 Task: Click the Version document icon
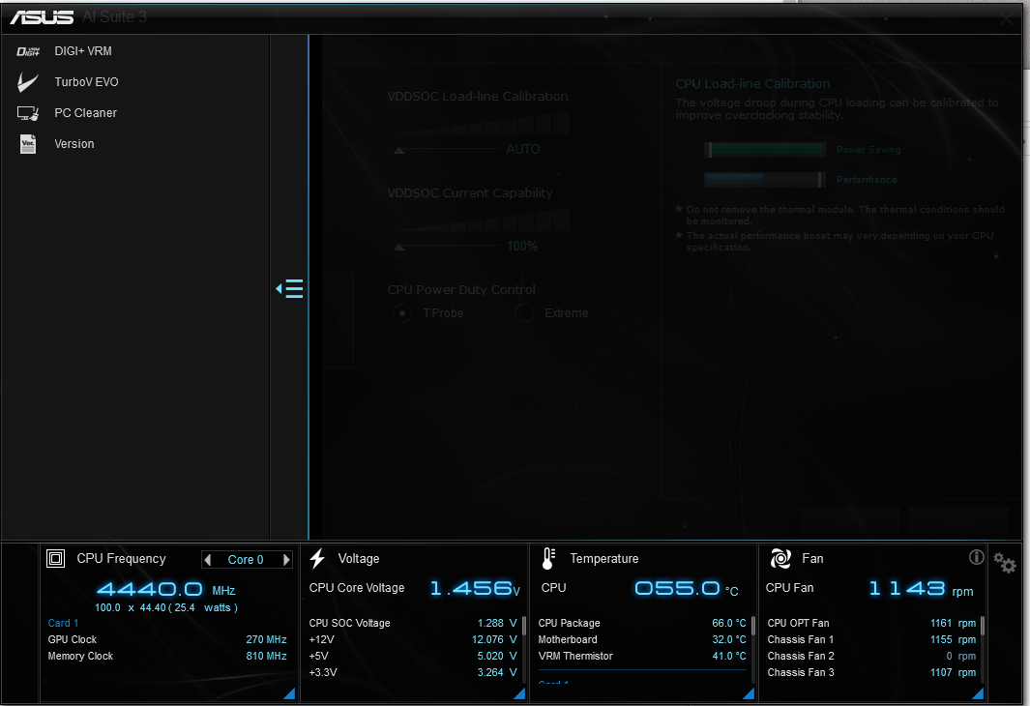click(28, 144)
